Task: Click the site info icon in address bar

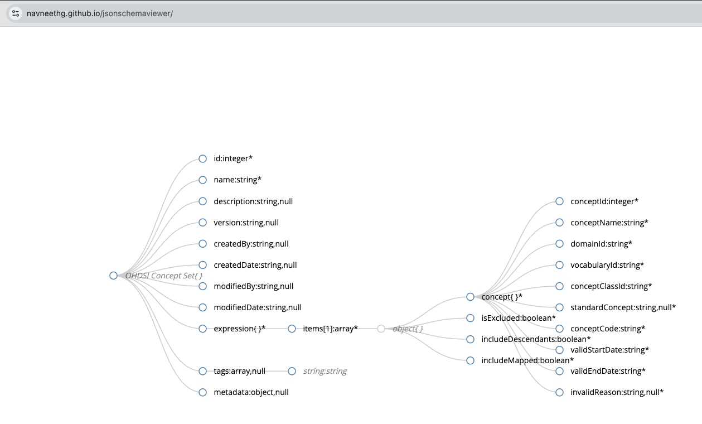Action: tap(16, 13)
